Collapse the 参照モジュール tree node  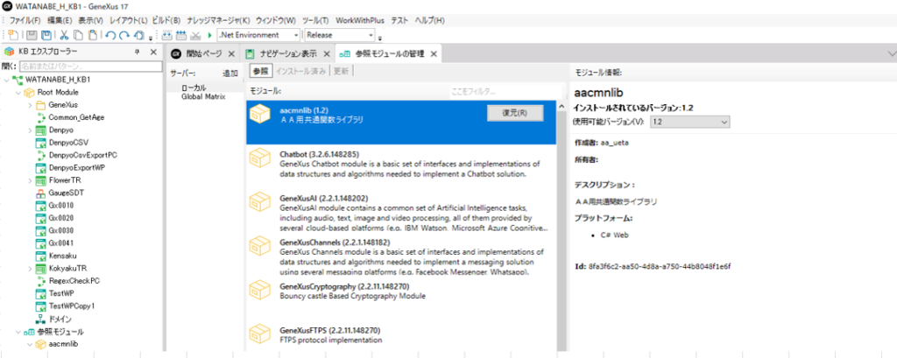click(18, 331)
